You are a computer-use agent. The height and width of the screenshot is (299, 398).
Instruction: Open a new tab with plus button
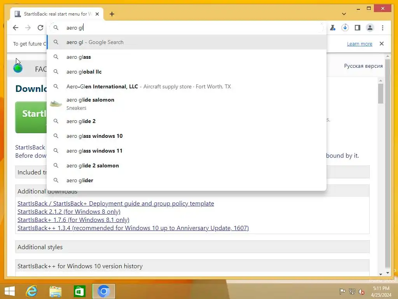point(112,14)
